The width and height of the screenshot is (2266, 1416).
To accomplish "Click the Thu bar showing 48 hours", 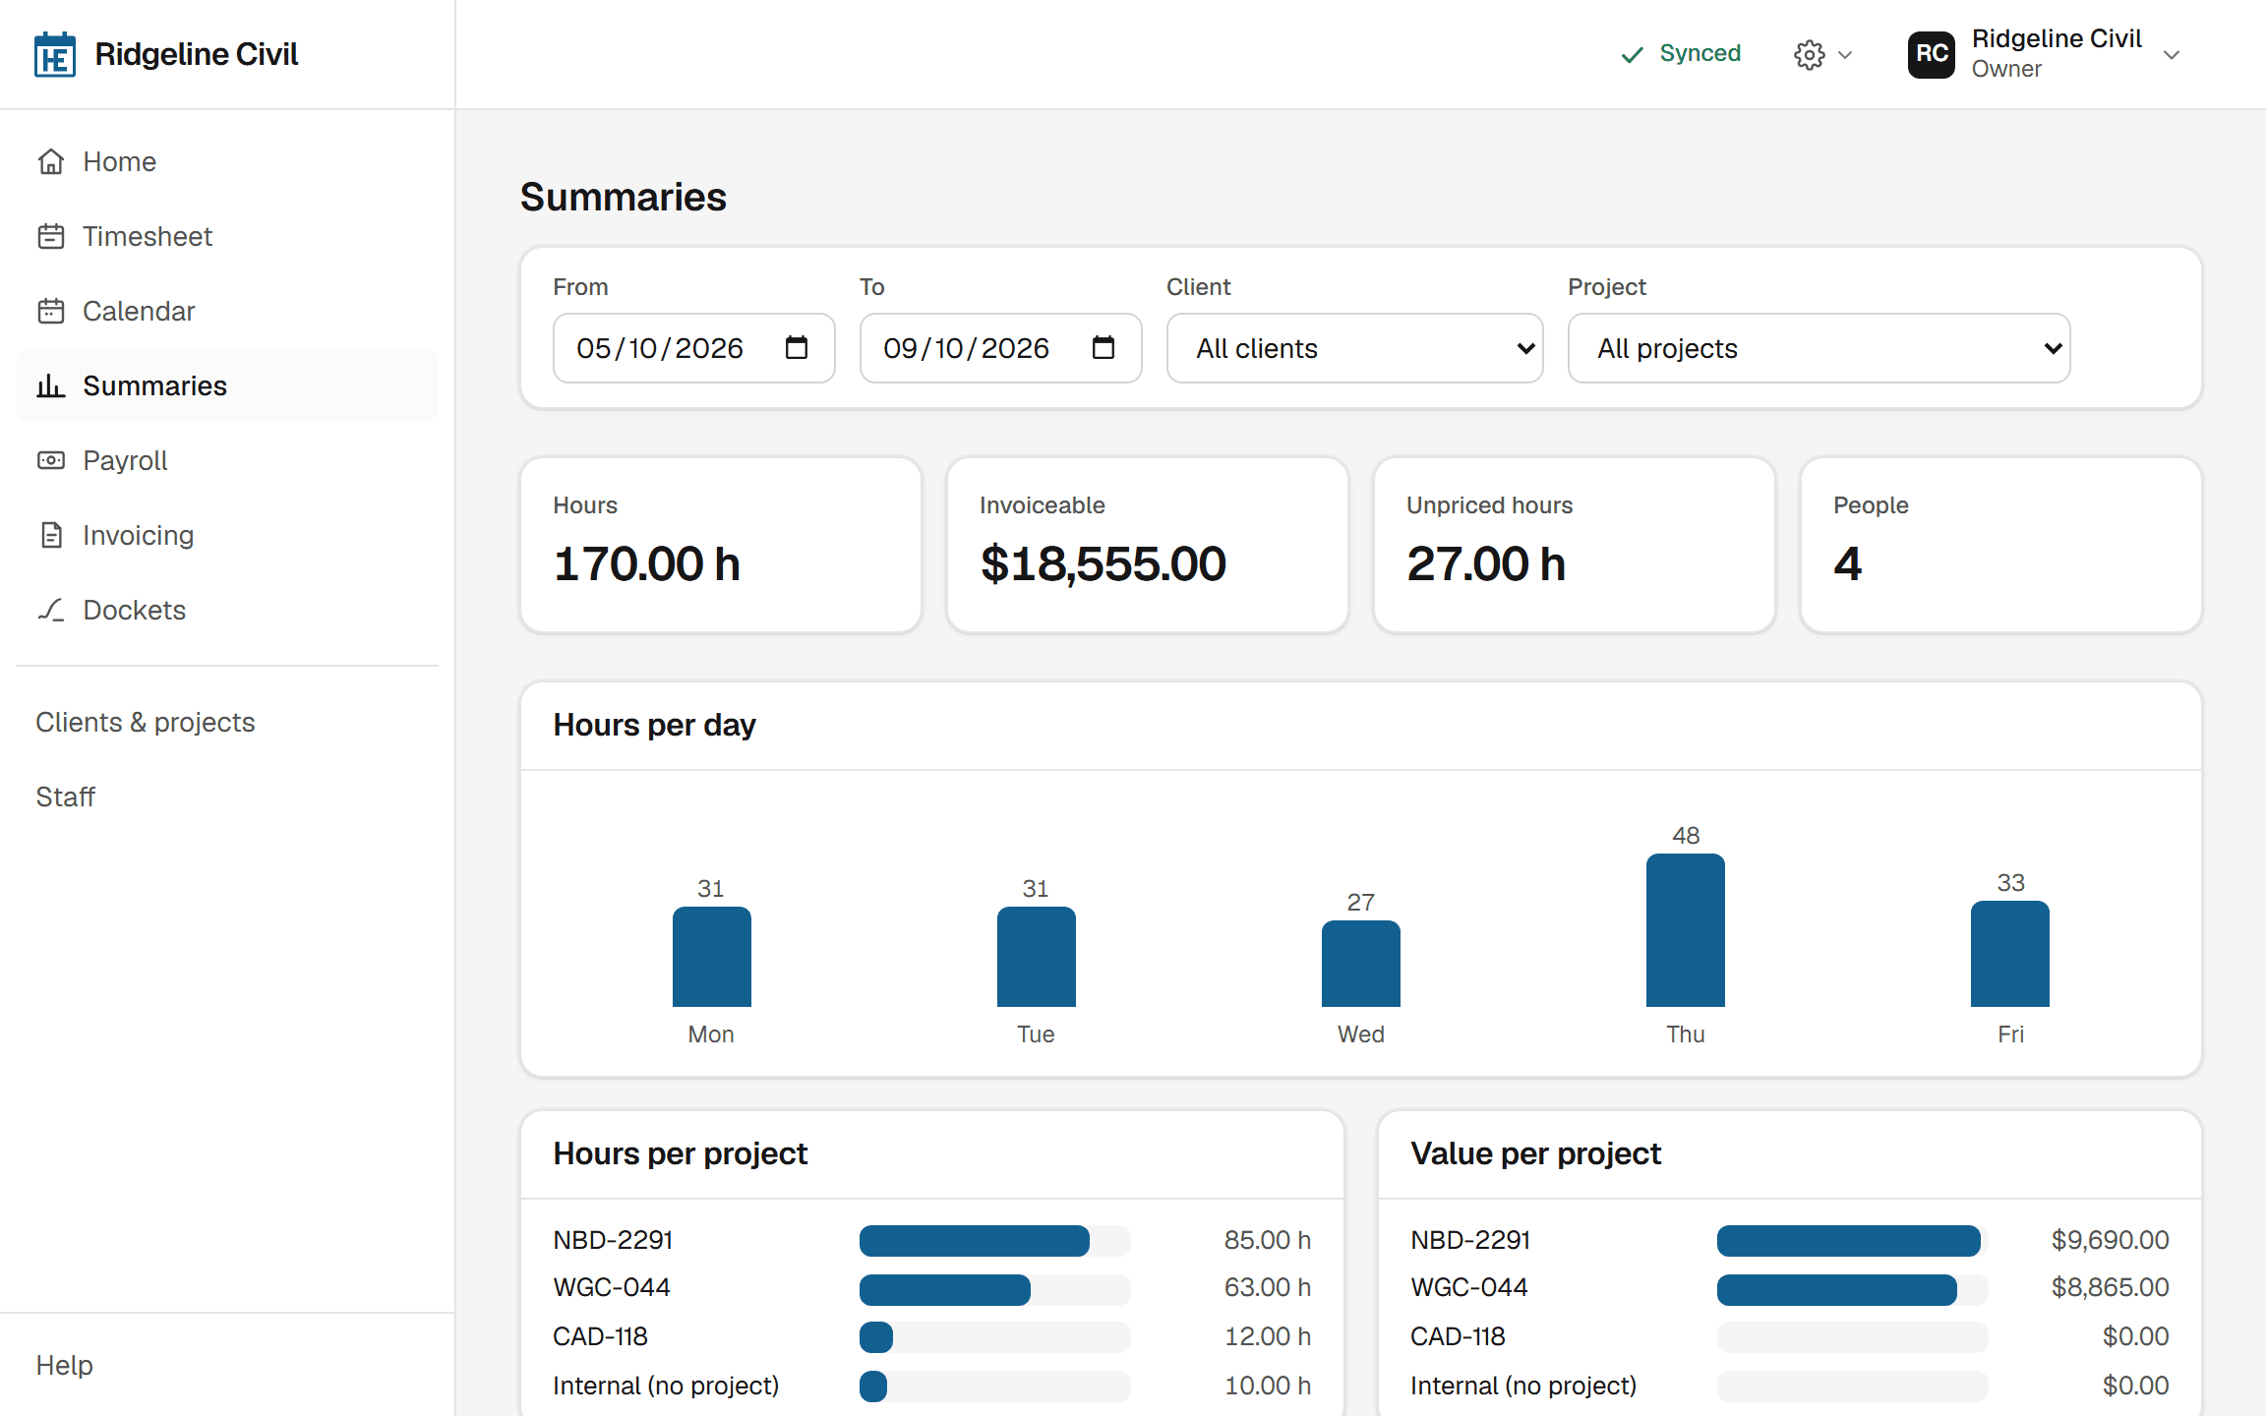I will pyautogui.click(x=1685, y=930).
